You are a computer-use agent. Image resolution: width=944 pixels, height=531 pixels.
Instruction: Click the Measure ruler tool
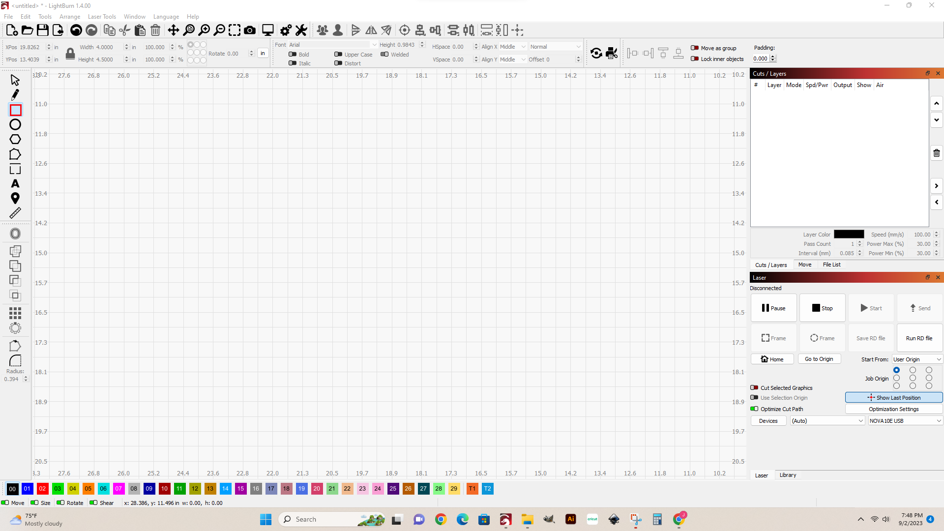[15, 213]
